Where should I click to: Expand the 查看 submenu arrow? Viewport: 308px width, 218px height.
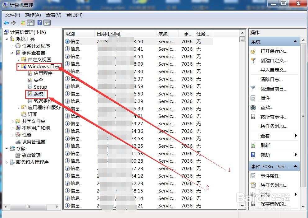[296, 136]
